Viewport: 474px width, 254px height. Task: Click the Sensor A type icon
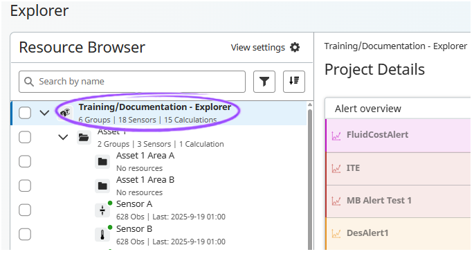[102, 210]
